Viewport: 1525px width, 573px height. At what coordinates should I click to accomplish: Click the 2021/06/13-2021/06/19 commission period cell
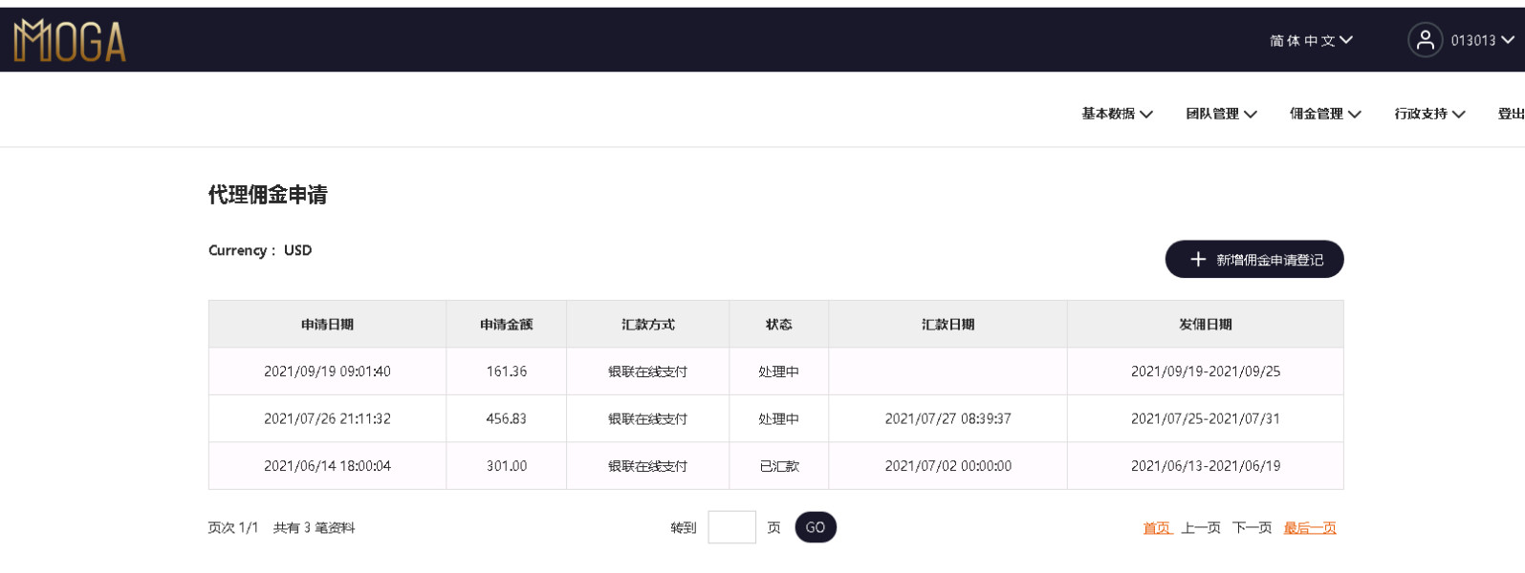[x=1206, y=466]
